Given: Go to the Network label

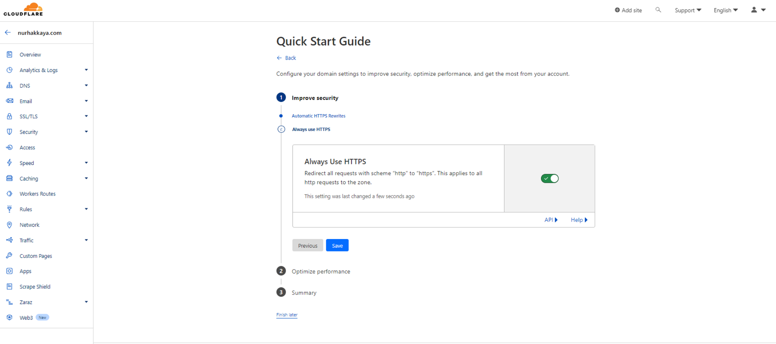Looking at the screenshot, I should pyautogui.click(x=30, y=225).
